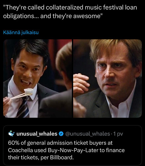Click the 1 pv timestamp

(x=118, y=134)
